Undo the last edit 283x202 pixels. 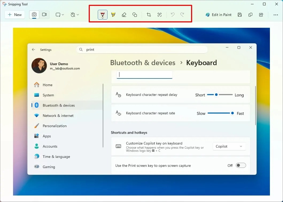pyautogui.click(x=173, y=15)
